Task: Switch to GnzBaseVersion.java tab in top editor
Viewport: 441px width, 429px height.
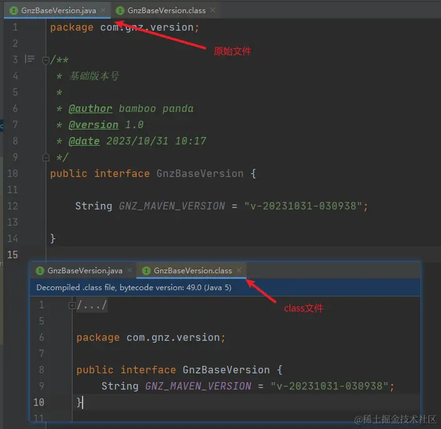Action: tap(59, 11)
